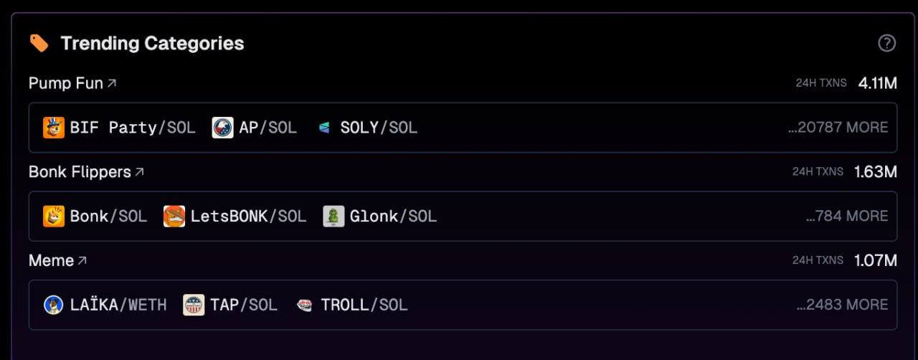Image resolution: width=918 pixels, height=360 pixels.
Task: Click the TROLL face token icon
Action: click(304, 305)
